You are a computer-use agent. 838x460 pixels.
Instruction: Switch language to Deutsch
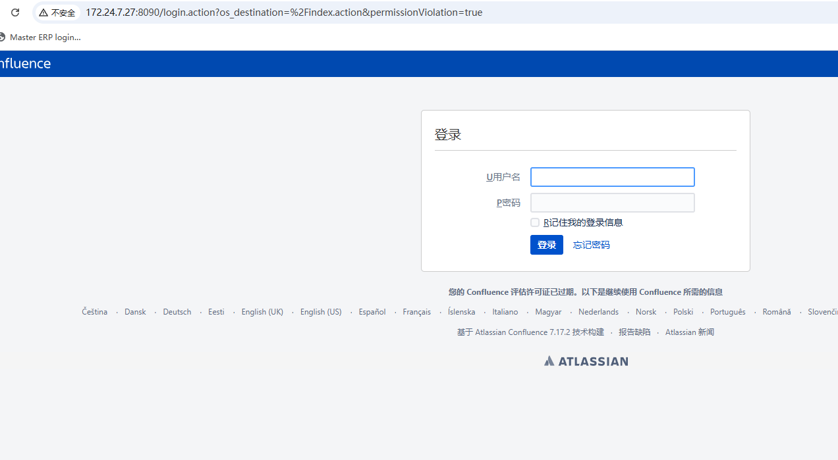177,312
